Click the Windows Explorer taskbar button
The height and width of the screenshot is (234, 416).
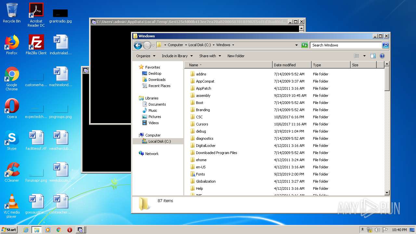36,230
